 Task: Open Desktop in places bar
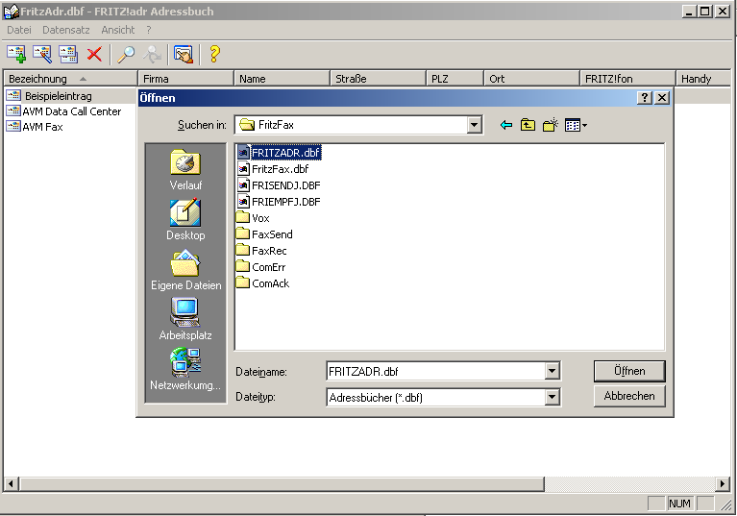pyautogui.click(x=185, y=220)
